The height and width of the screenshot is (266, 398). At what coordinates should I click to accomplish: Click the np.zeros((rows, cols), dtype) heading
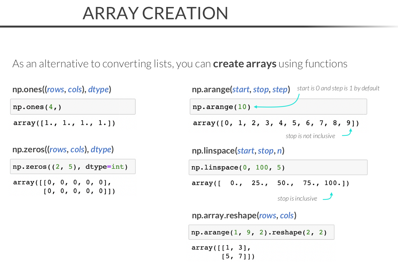click(63, 149)
